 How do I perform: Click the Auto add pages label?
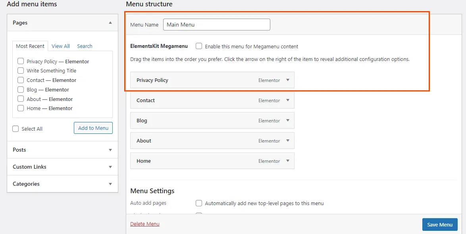coord(148,203)
